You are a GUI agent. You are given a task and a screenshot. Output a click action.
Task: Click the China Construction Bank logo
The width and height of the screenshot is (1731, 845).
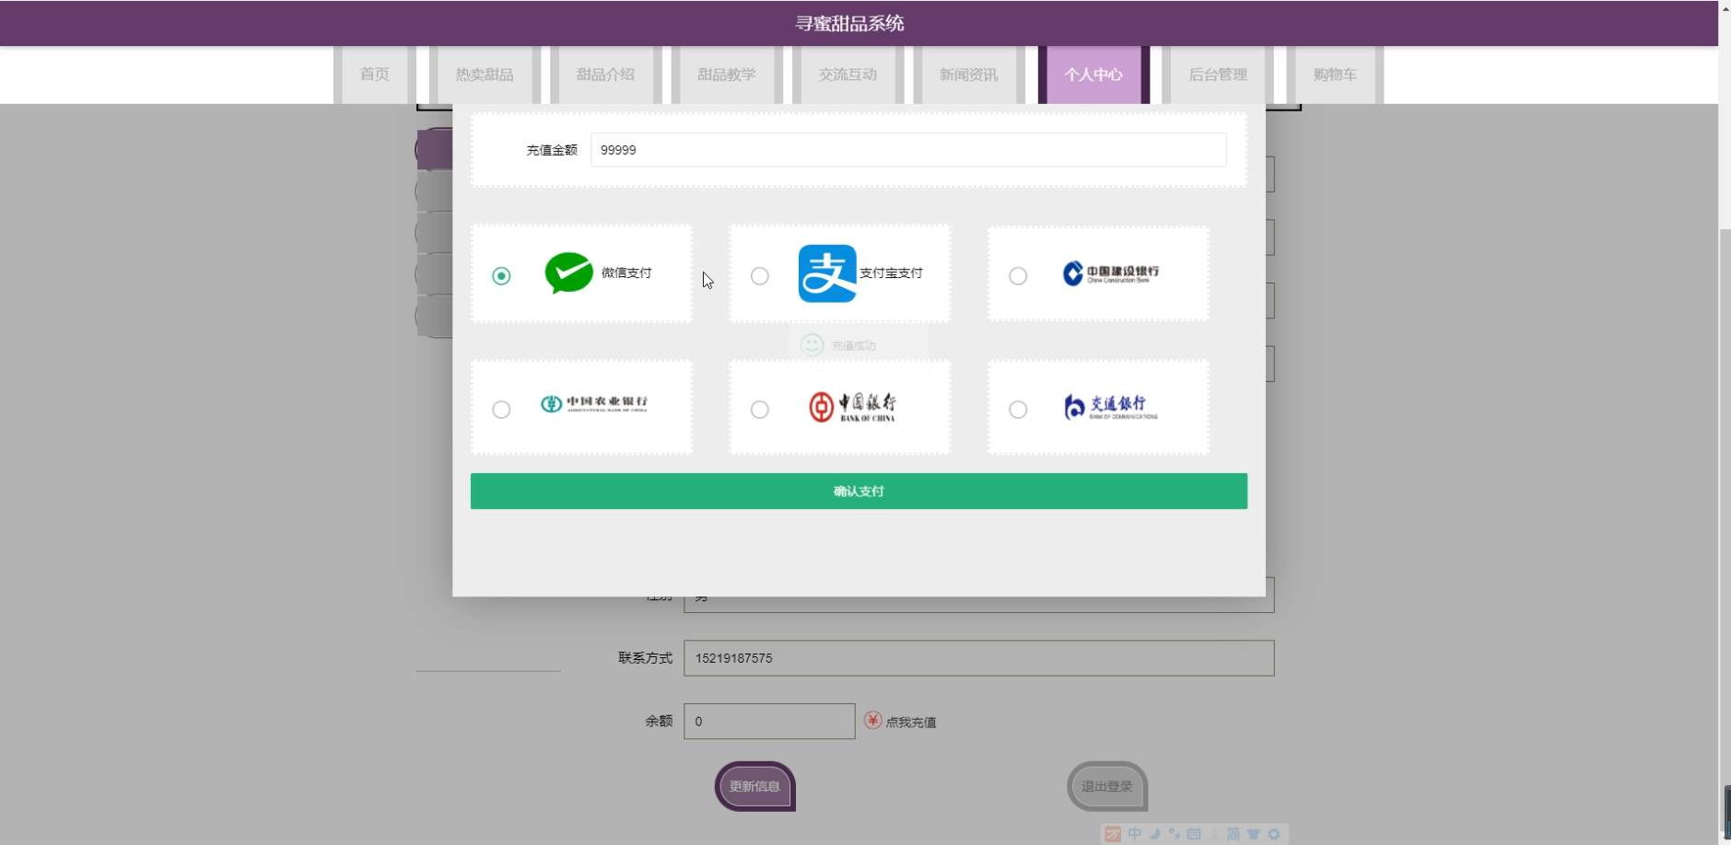[1110, 273]
